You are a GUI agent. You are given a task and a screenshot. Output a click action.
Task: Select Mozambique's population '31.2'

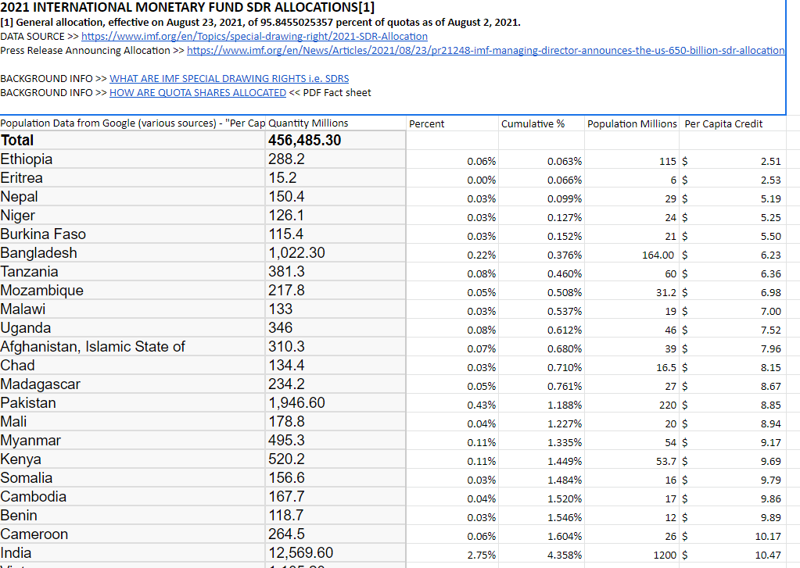(x=632, y=293)
